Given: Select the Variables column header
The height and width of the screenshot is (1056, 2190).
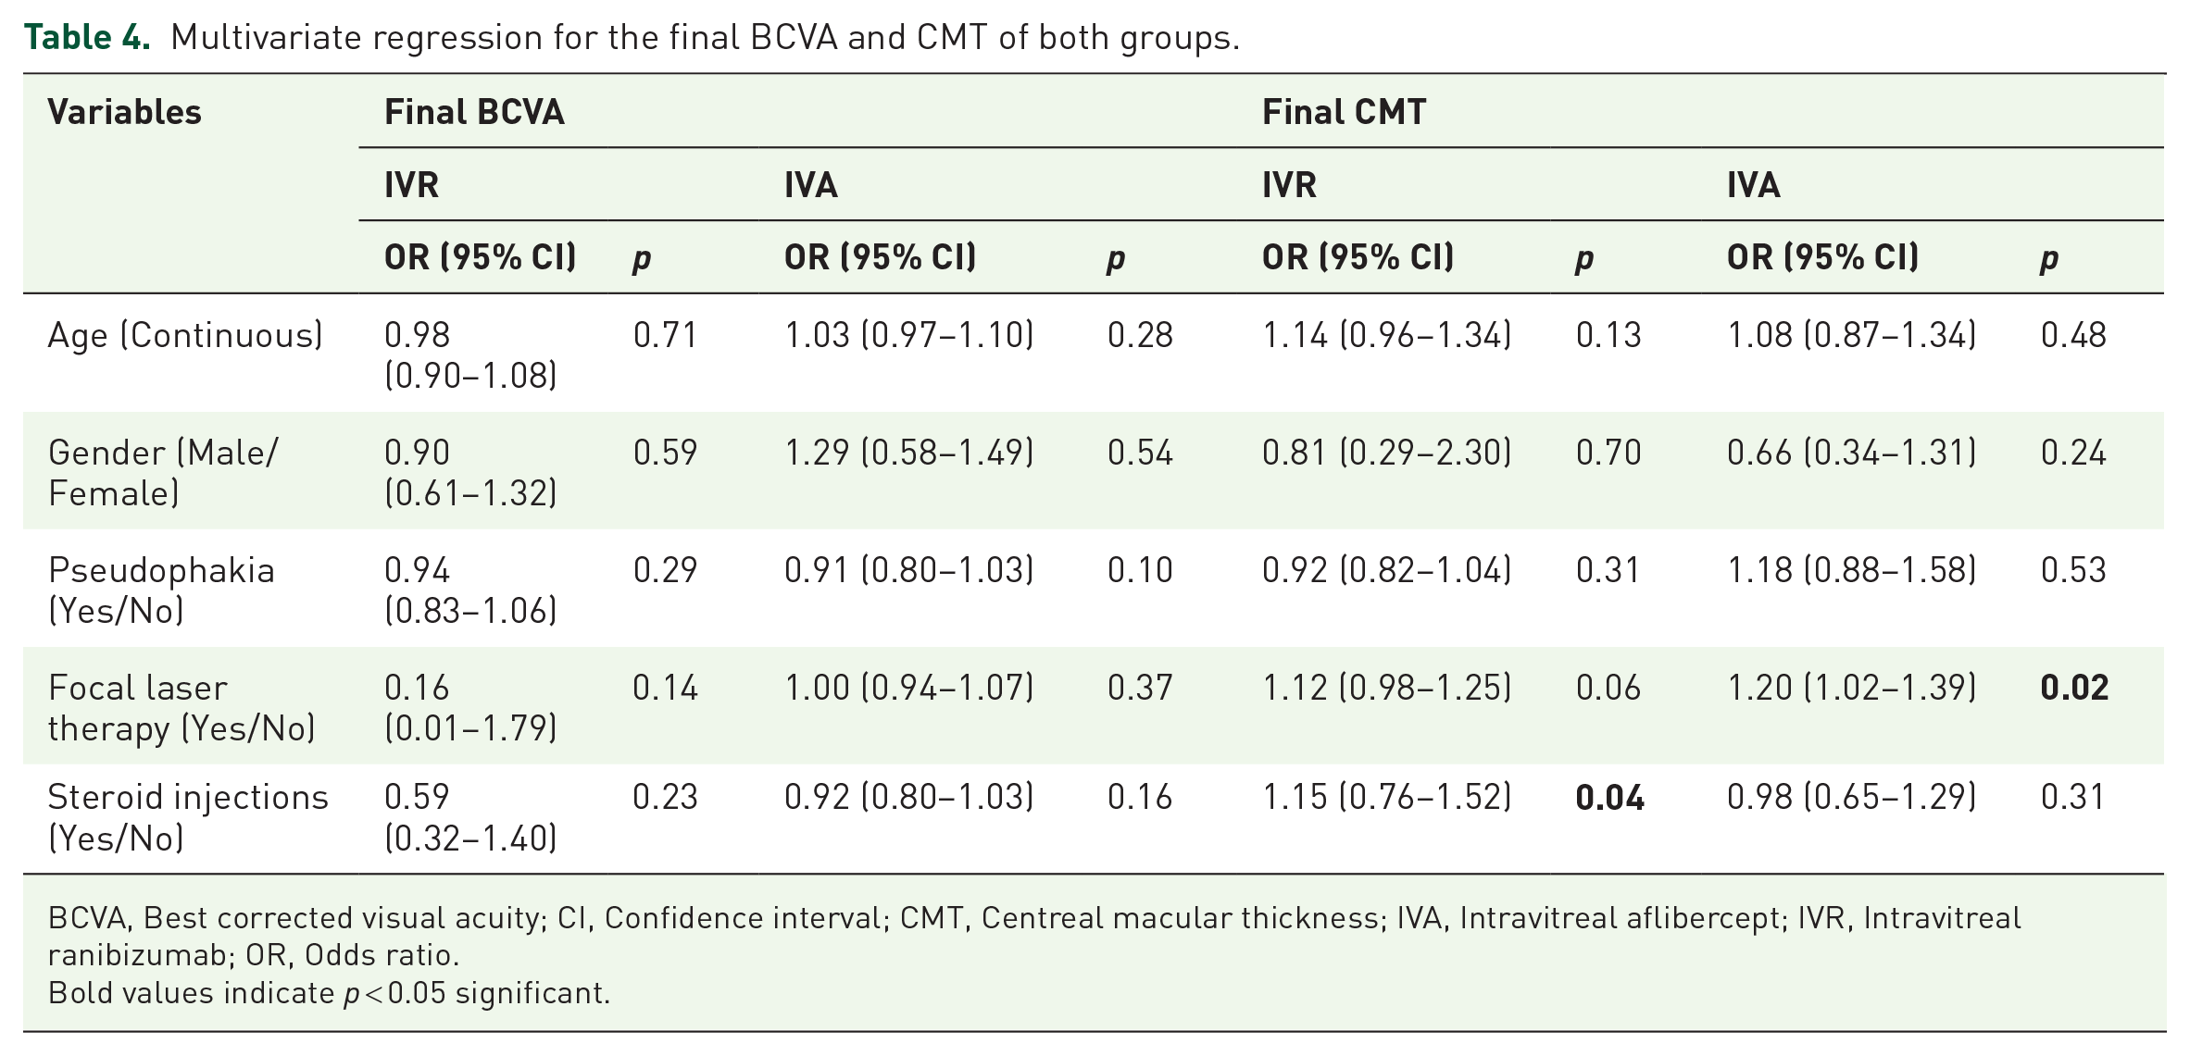Looking at the screenshot, I should tap(124, 112).
